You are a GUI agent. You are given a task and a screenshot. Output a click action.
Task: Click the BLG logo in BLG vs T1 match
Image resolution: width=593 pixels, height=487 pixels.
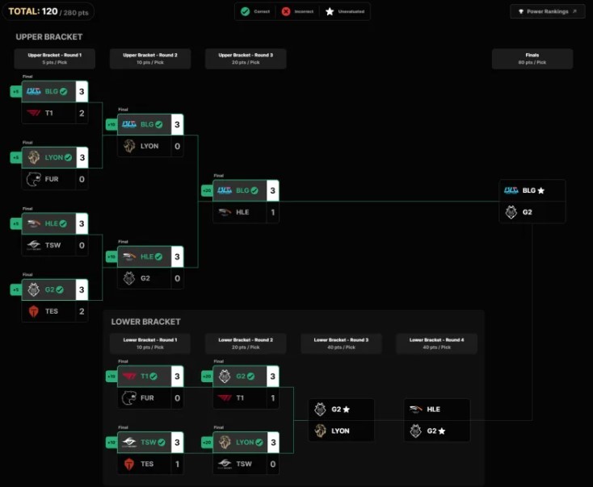click(34, 91)
